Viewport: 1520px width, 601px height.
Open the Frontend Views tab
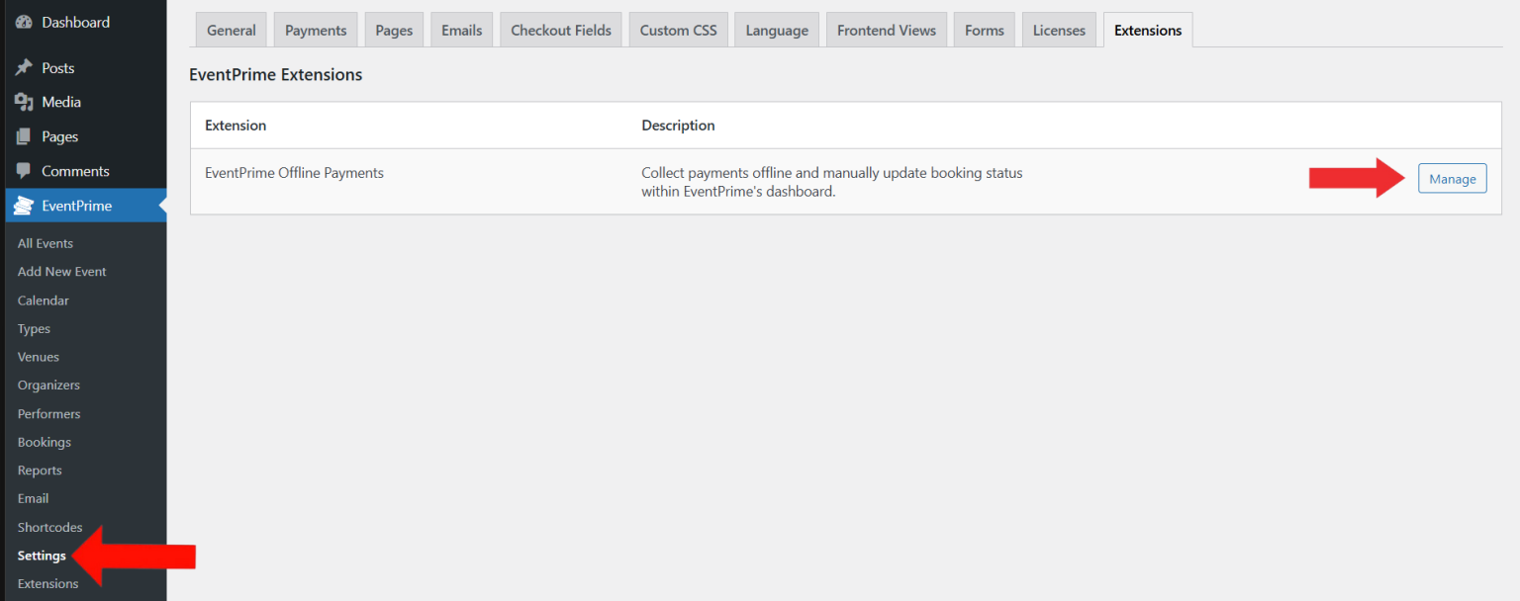coord(886,31)
